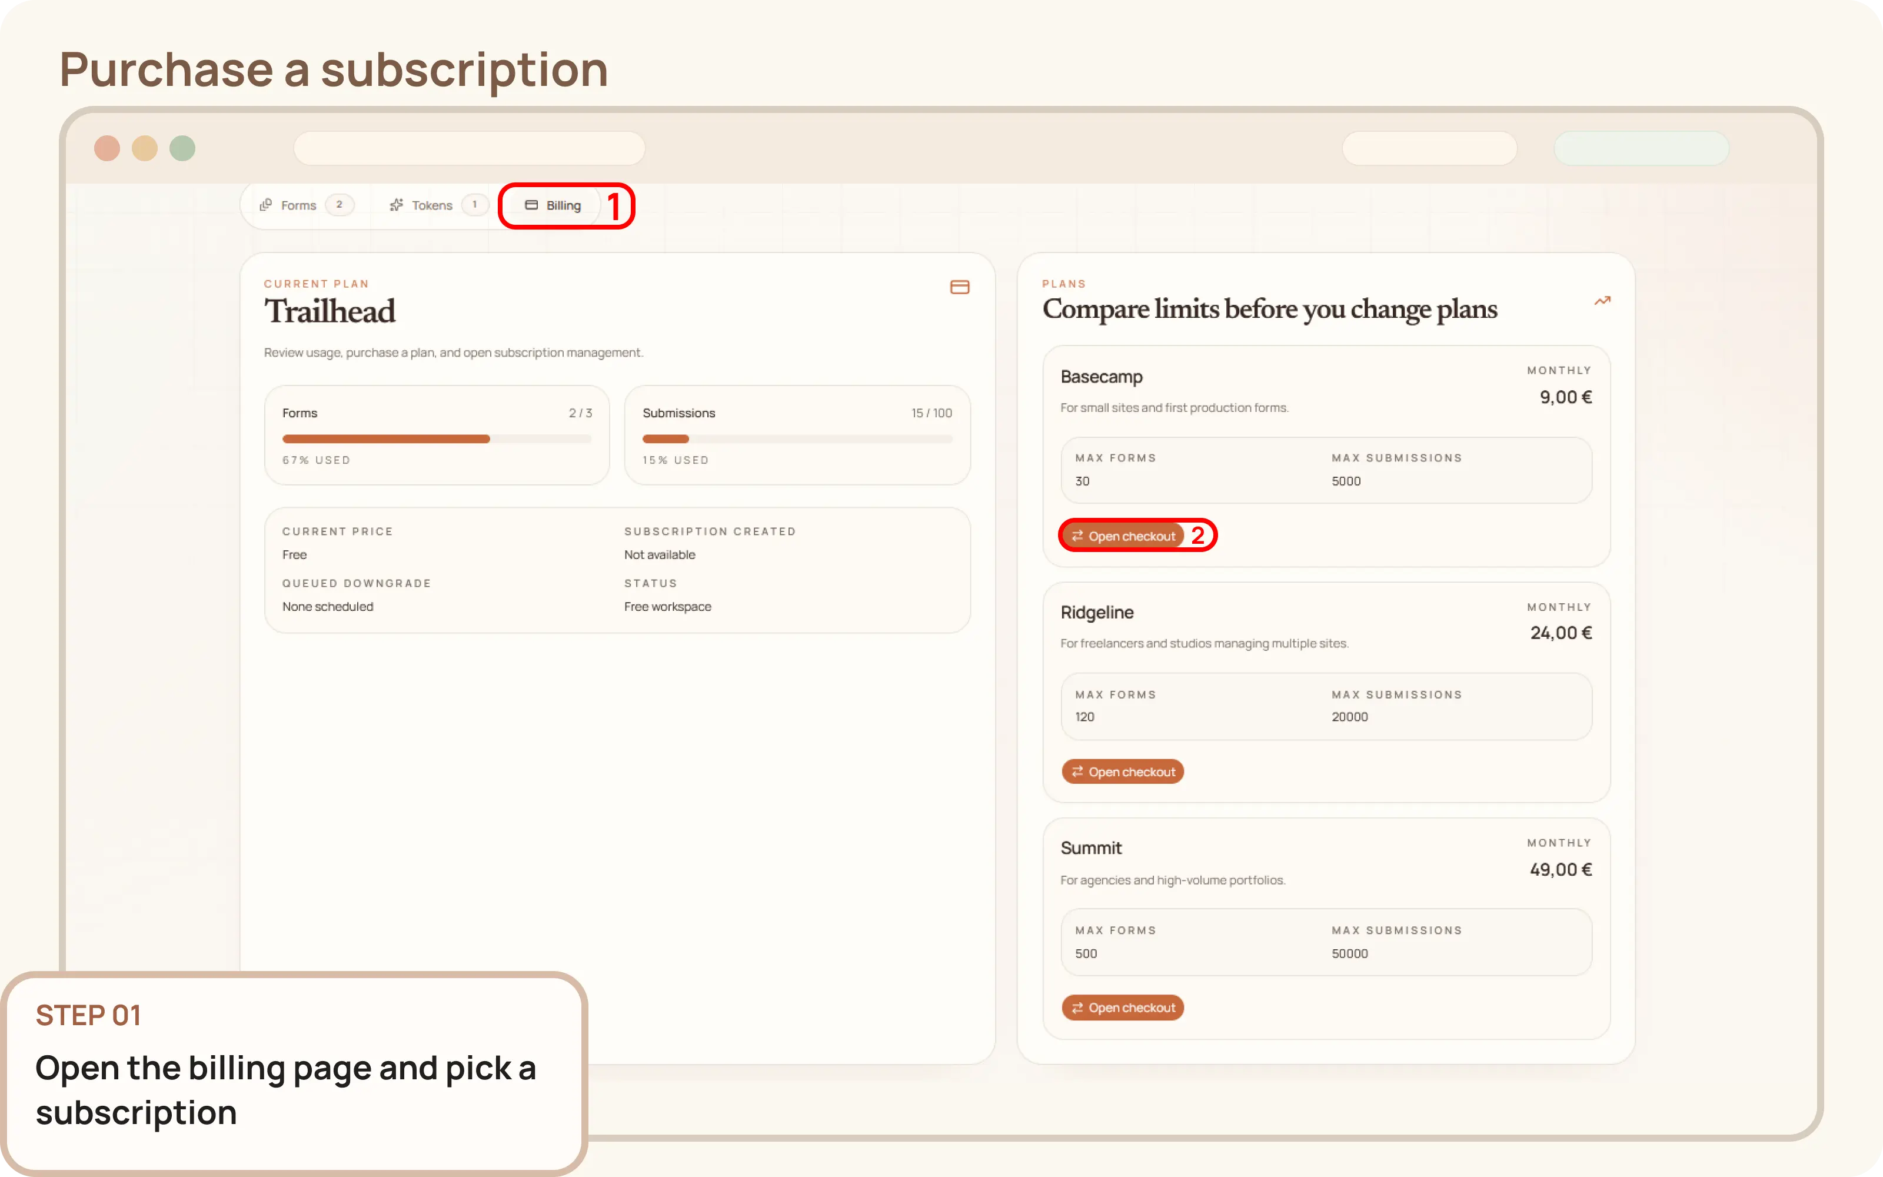Click the browser address bar field
The height and width of the screenshot is (1177, 1883).
pos(469,148)
